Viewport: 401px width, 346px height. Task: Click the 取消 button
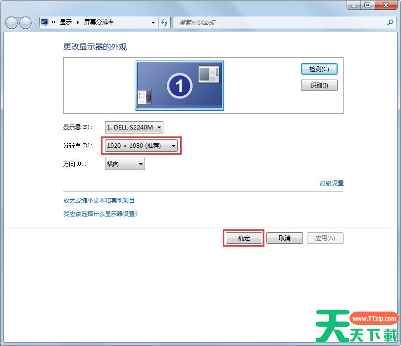[285, 238]
